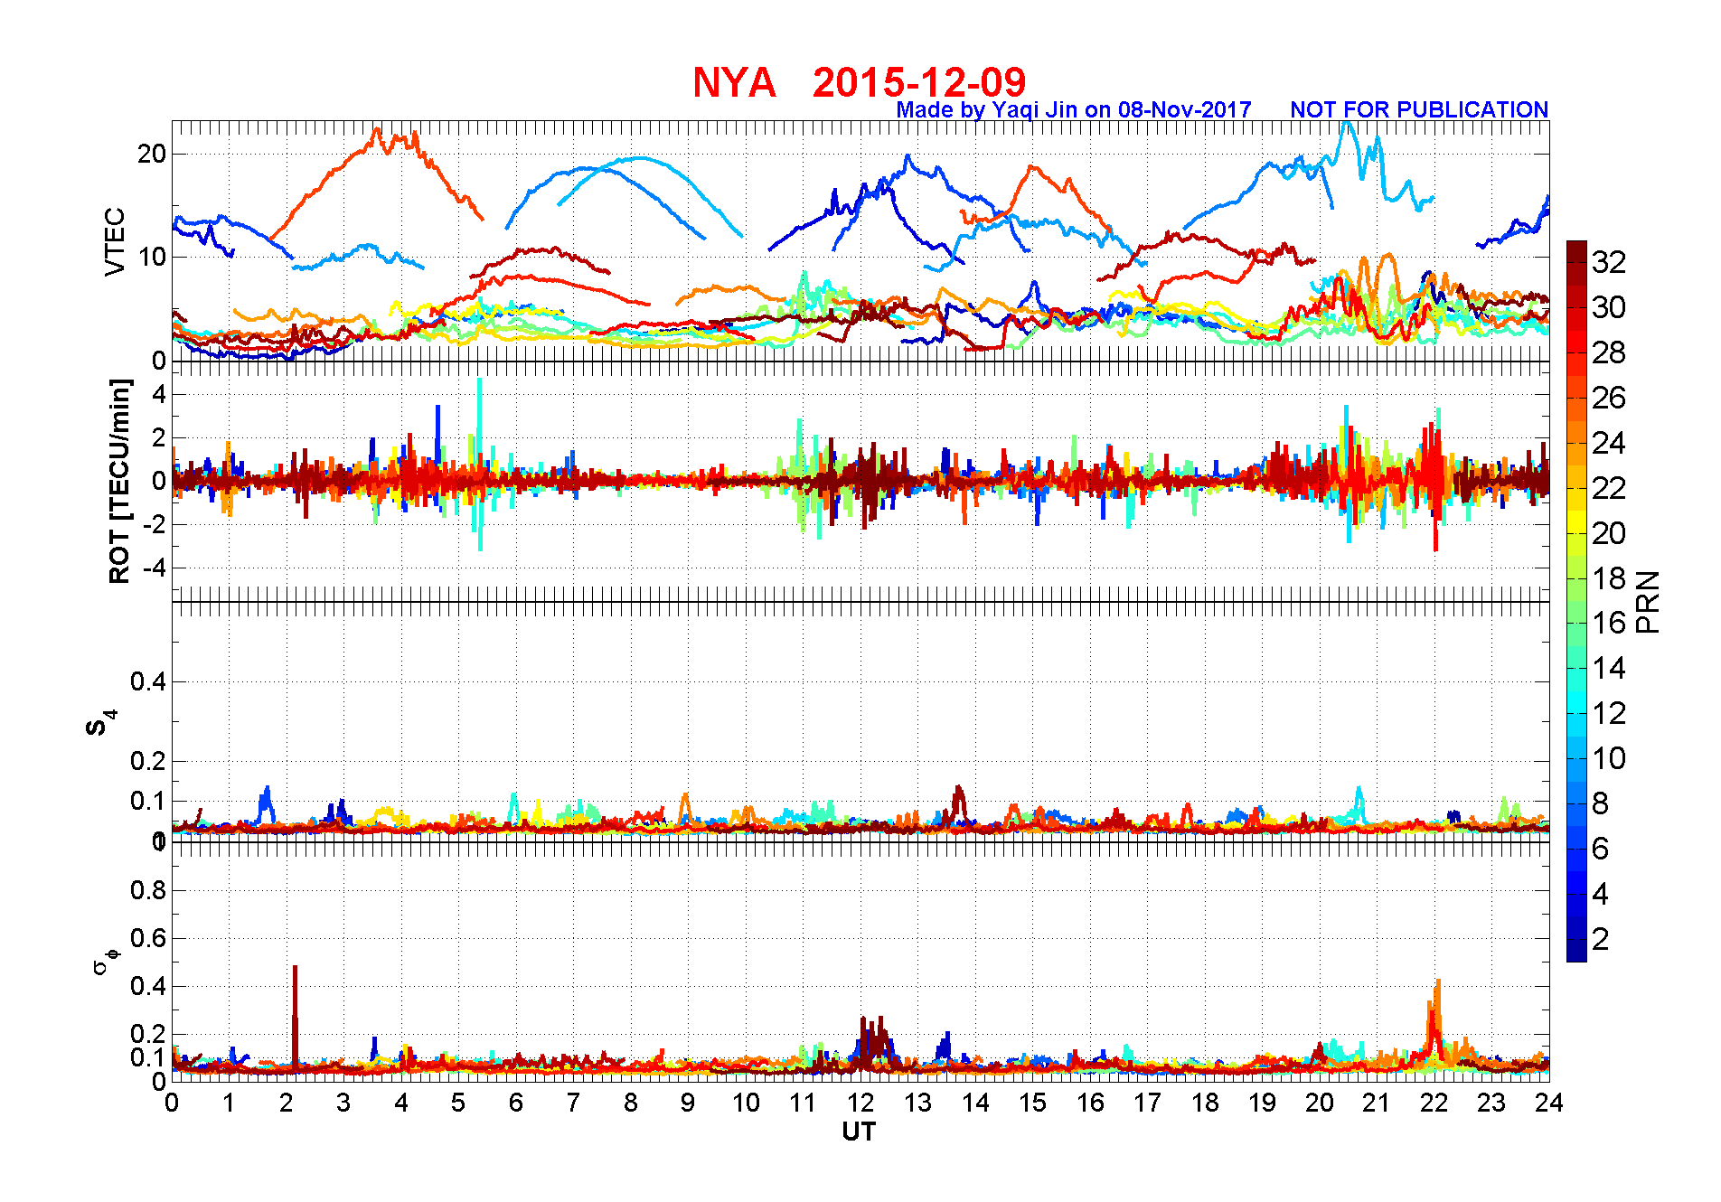The width and height of the screenshot is (1721, 1202).
Task: Click the dark red S4 bump near UT 13.7
Action: click(x=958, y=803)
